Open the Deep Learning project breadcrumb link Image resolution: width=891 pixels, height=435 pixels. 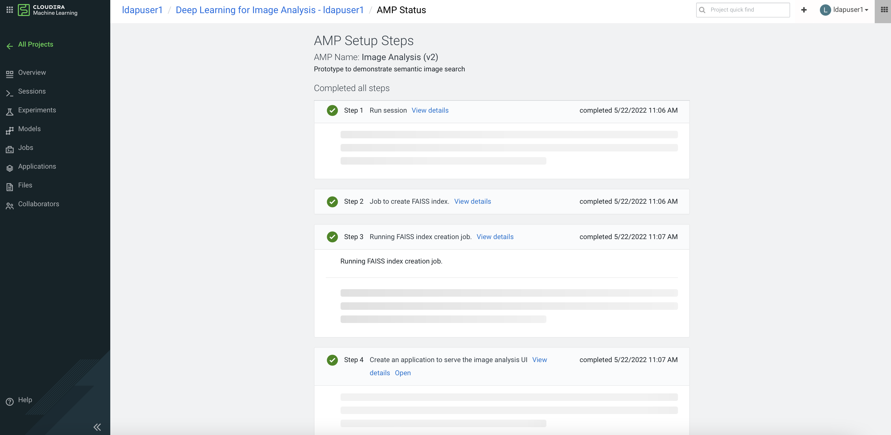pos(269,10)
